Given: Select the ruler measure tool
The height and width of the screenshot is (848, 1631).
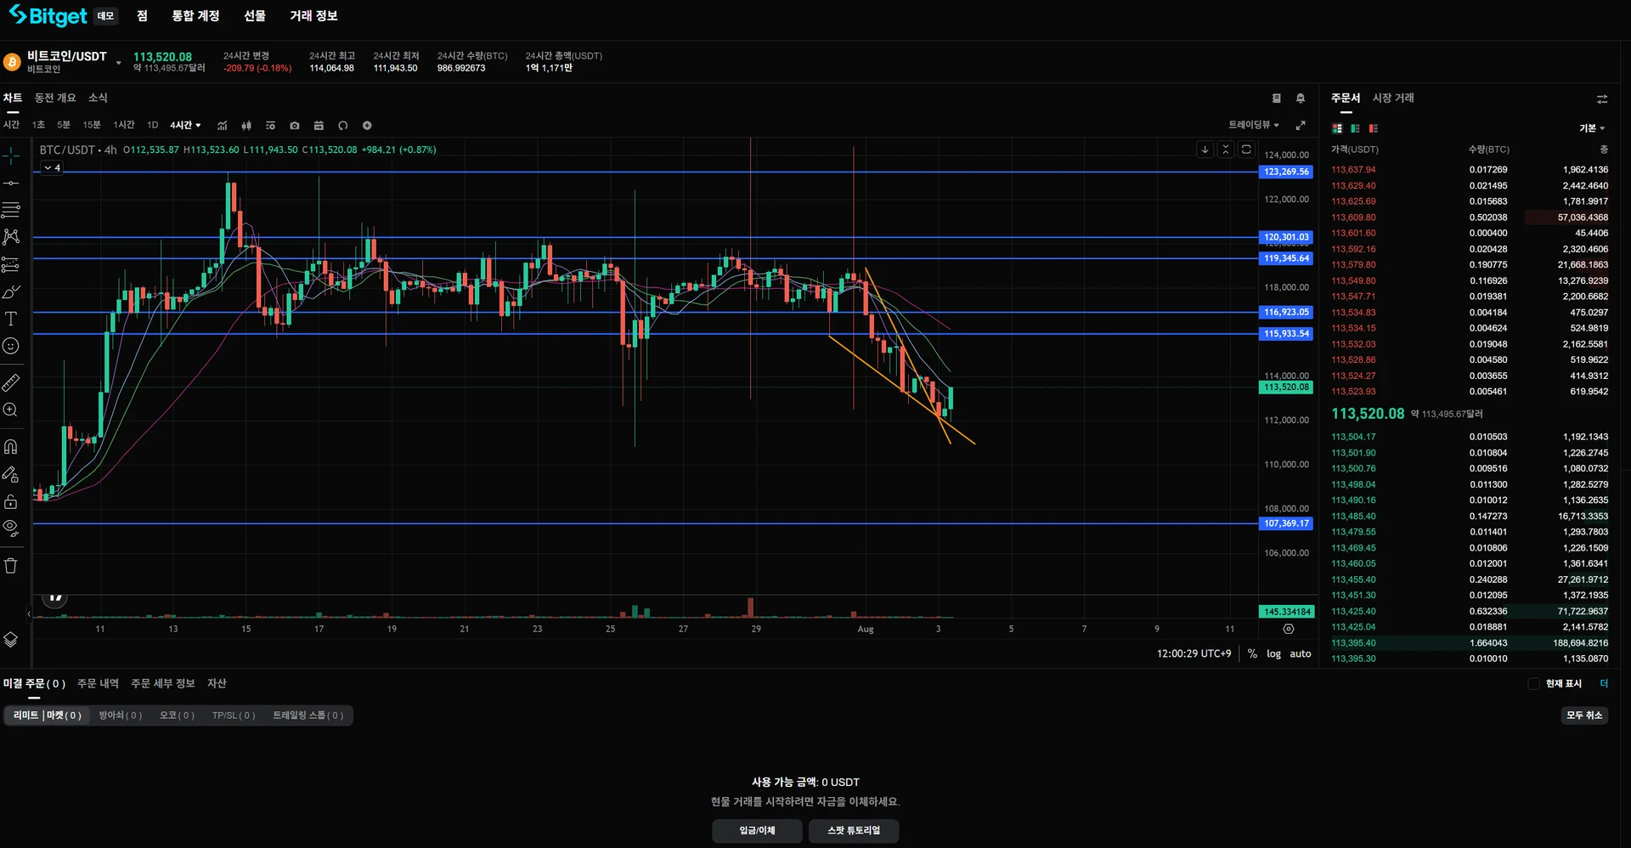Looking at the screenshot, I should [11, 382].
